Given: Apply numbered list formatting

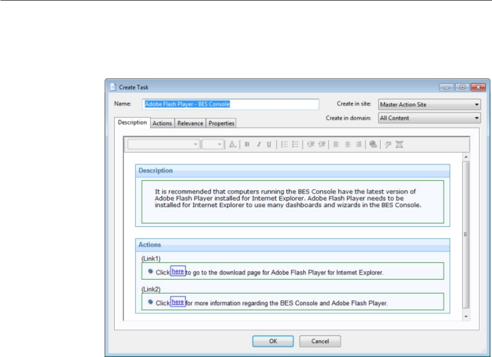Looking at the screenshot, I should pos(284,144).
